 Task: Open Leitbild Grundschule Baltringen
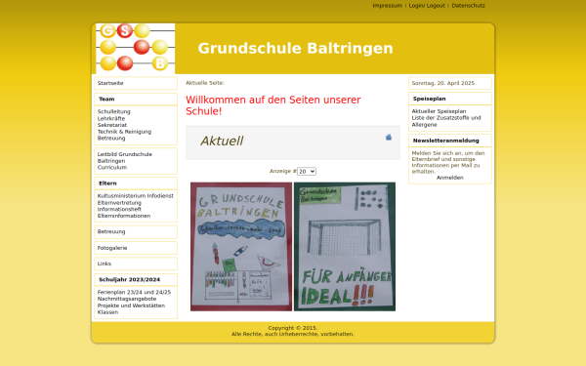point(125,157)
